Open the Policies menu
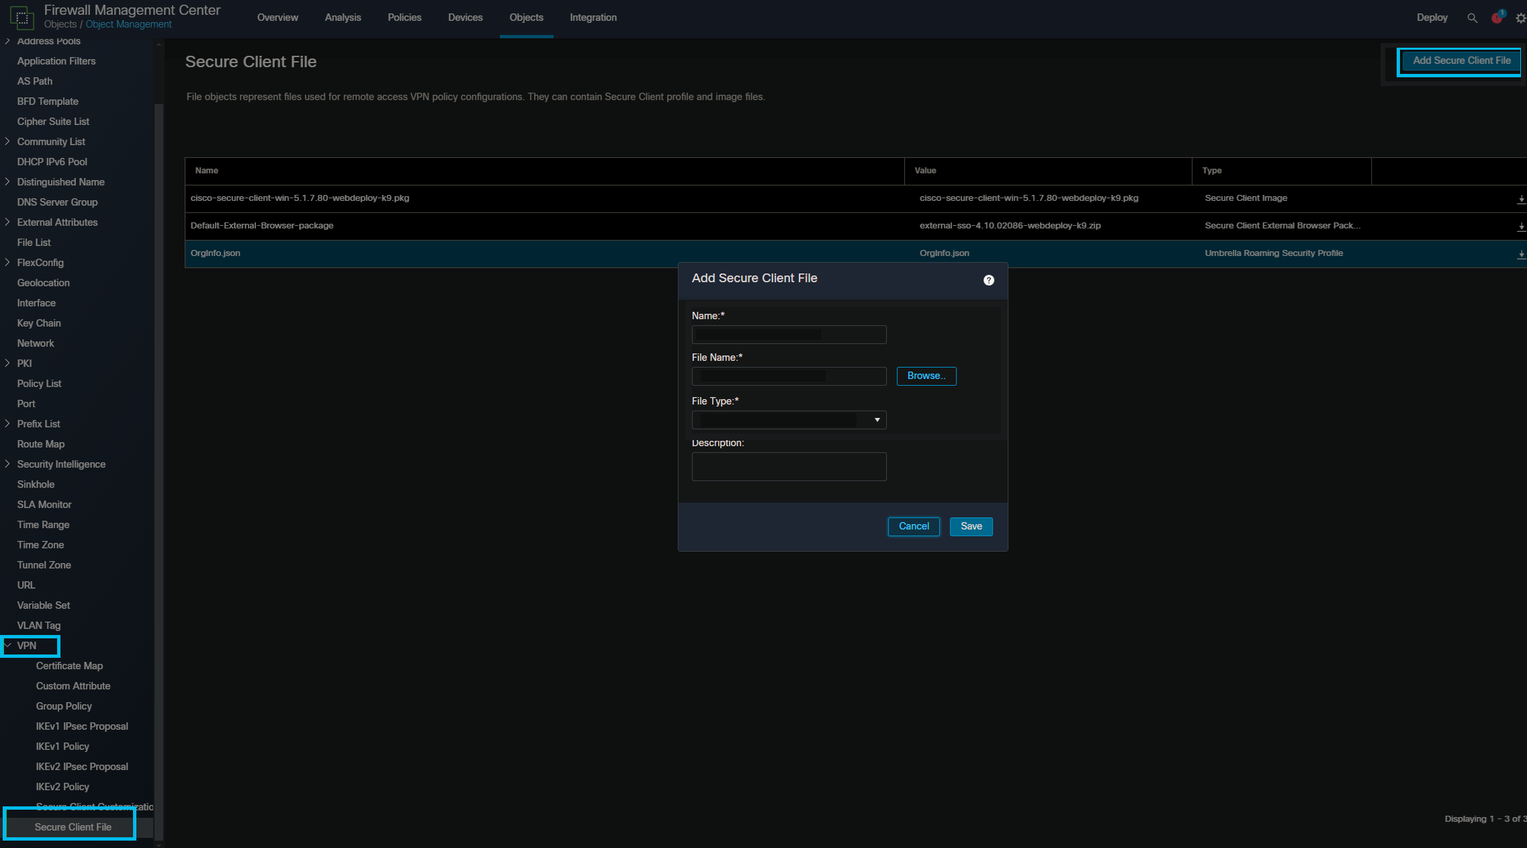Image resolution: width=1527 pixels, height=848 pixels. tap(404, 17)
